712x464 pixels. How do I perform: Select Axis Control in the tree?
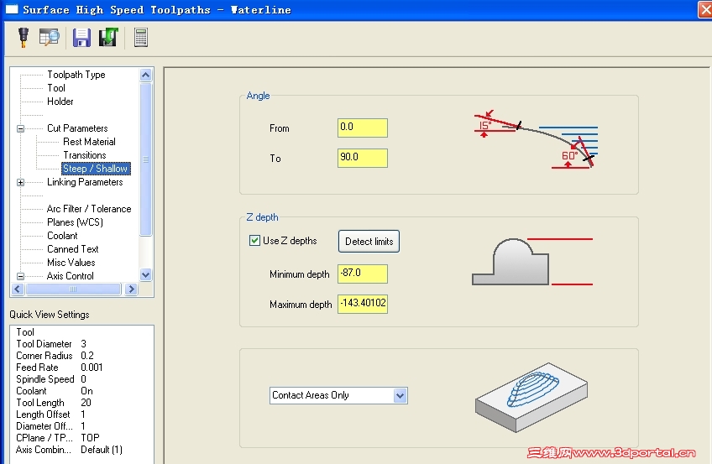point(70,276)
